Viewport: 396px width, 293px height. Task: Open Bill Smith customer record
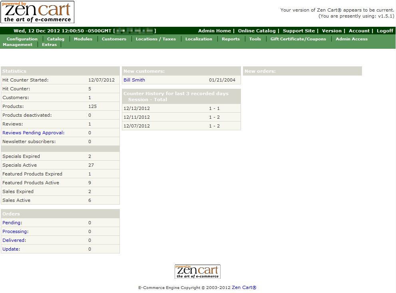pyautogui.click(x=134, y=80)
